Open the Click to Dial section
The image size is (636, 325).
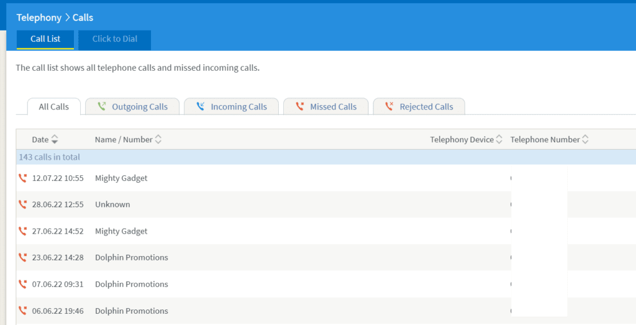point(115,39)
